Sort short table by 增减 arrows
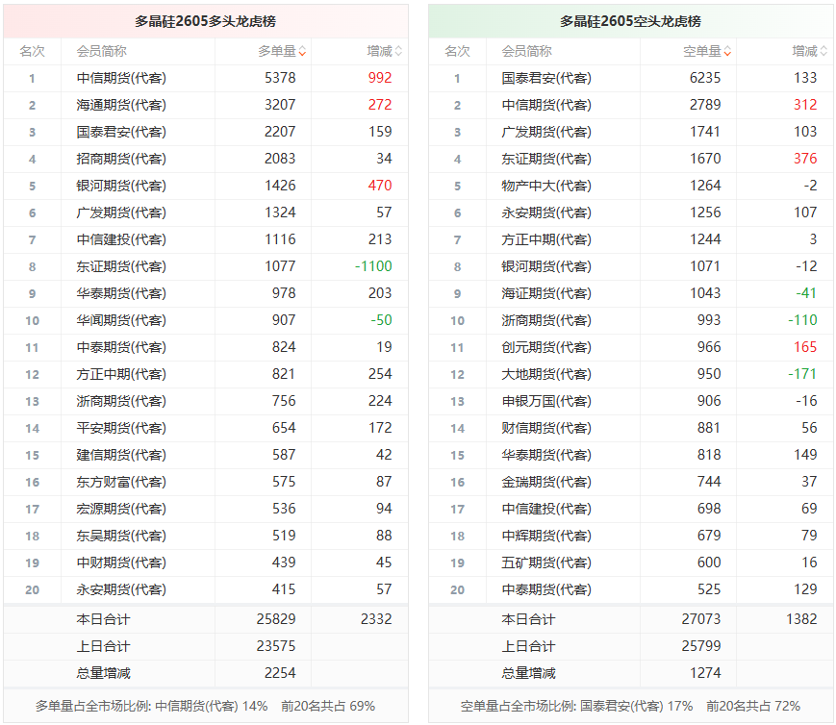Viewport: 836px width, 725px height. click(823, 52)
